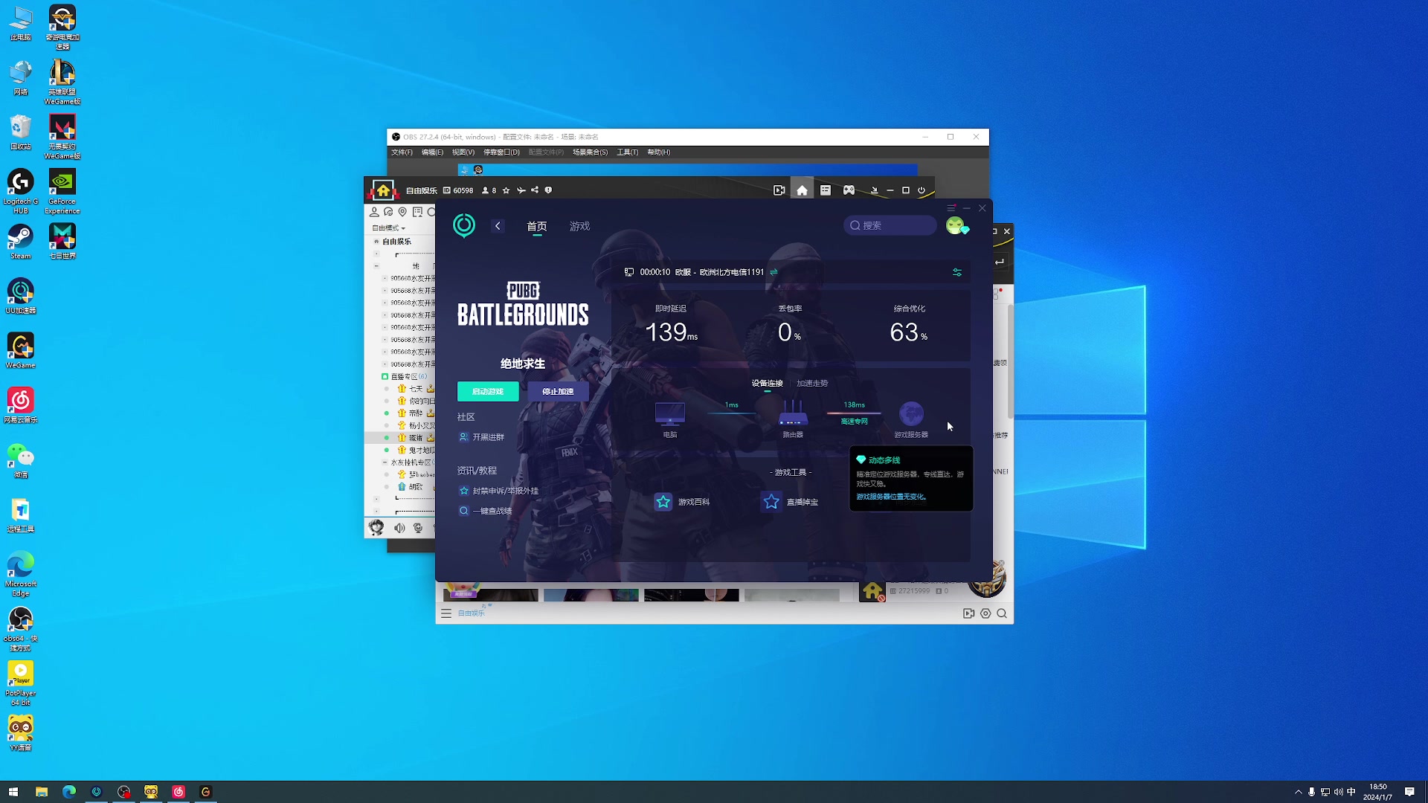Select the 设备连接 tab
Viewport: 1428px width, 803px height.
point(768,384)
